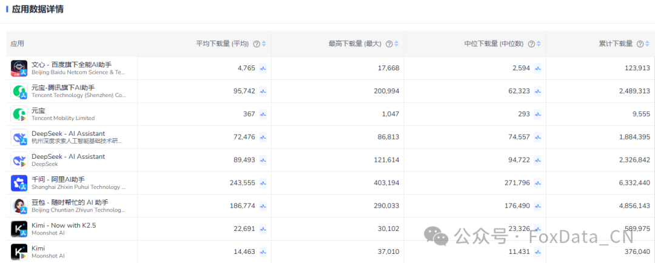Open trend chart for Kimi average 14,463
Image resolution: width=655 pixels, height=263 pixels.
coord(263,251)
